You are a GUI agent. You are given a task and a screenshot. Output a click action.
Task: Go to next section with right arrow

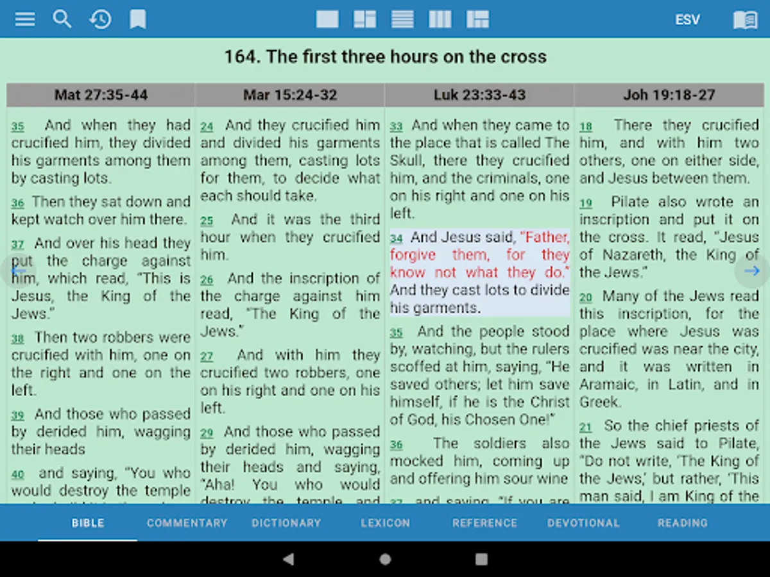point(752,271)
